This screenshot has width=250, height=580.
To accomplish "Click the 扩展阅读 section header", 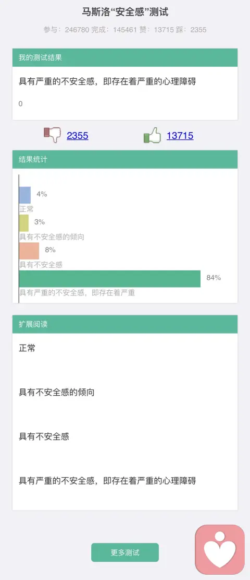I will tap(125, 324).
